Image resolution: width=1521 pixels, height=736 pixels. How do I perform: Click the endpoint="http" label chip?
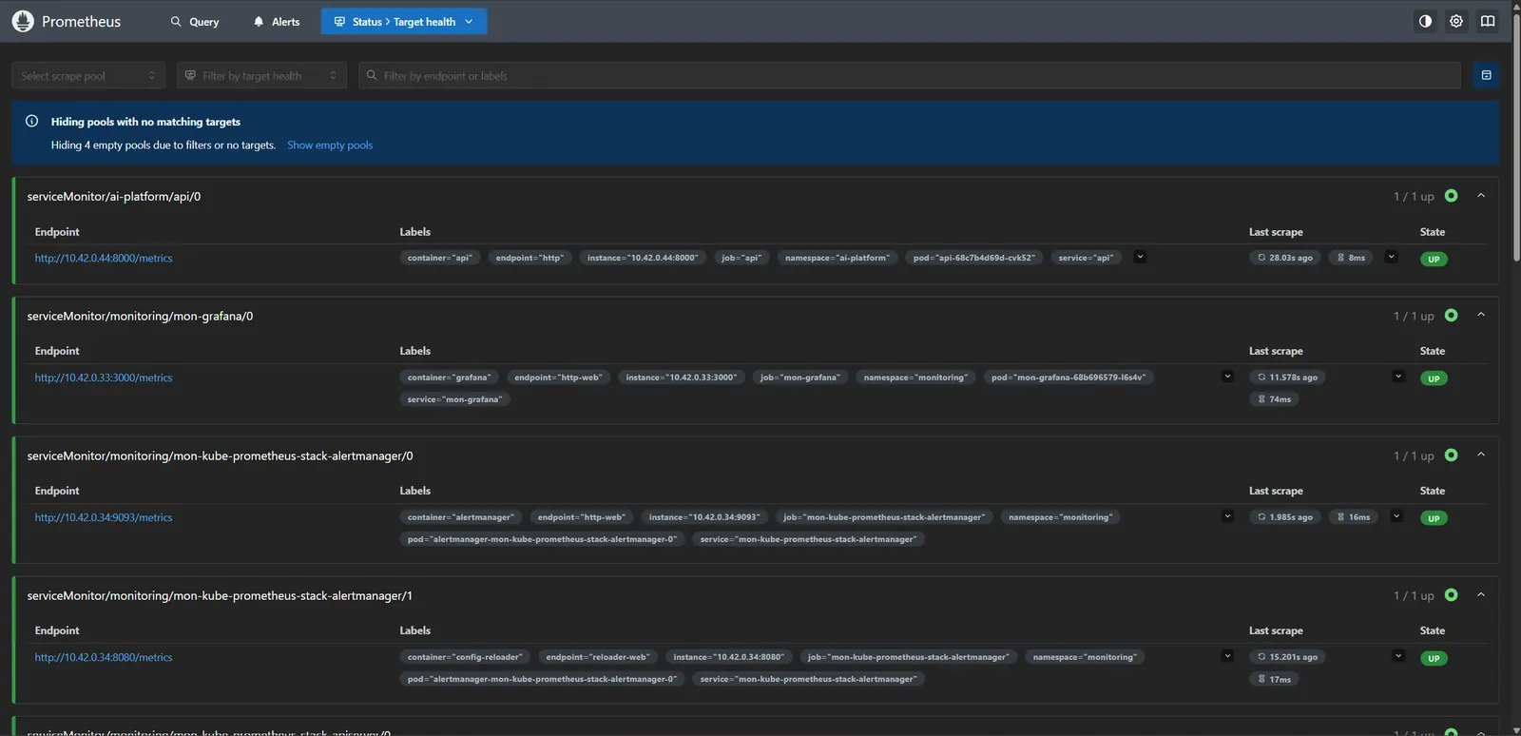coord(529,258)
